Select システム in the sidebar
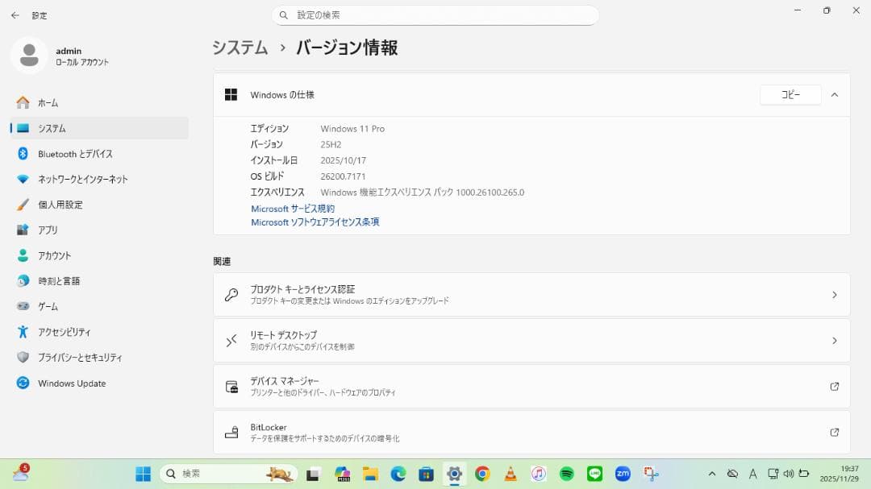Screen dimensions: 871x489 point(100,128)
